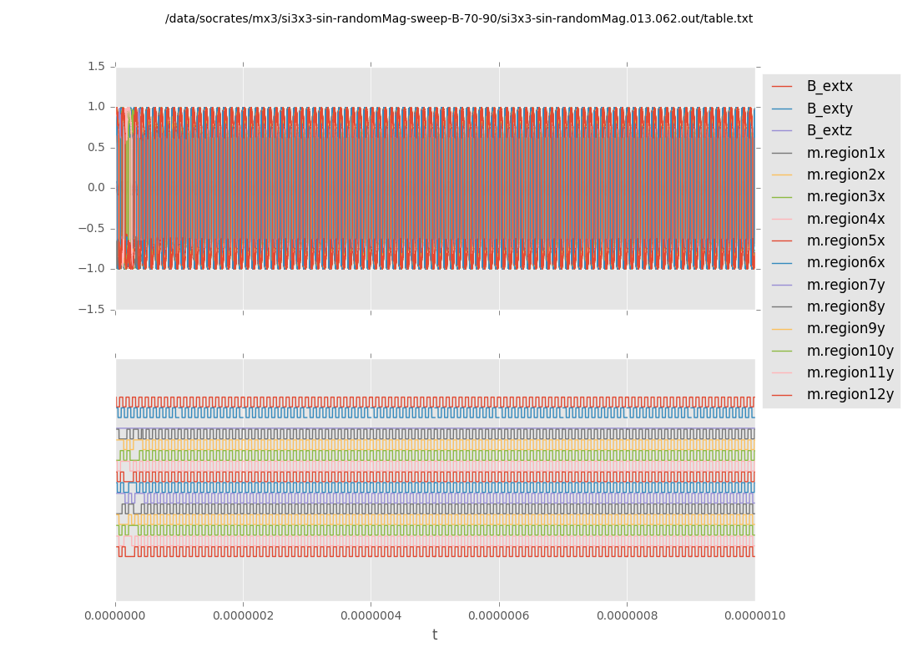Select the m.region5x legend label
Screen dimensions: 918x668
pos(845,240)
